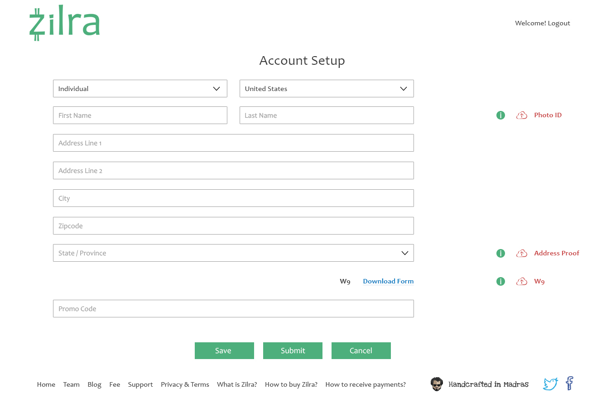Open the Support footer link
Image resolution: width=611 pixels, height=398 pixels.
[140, 384]
